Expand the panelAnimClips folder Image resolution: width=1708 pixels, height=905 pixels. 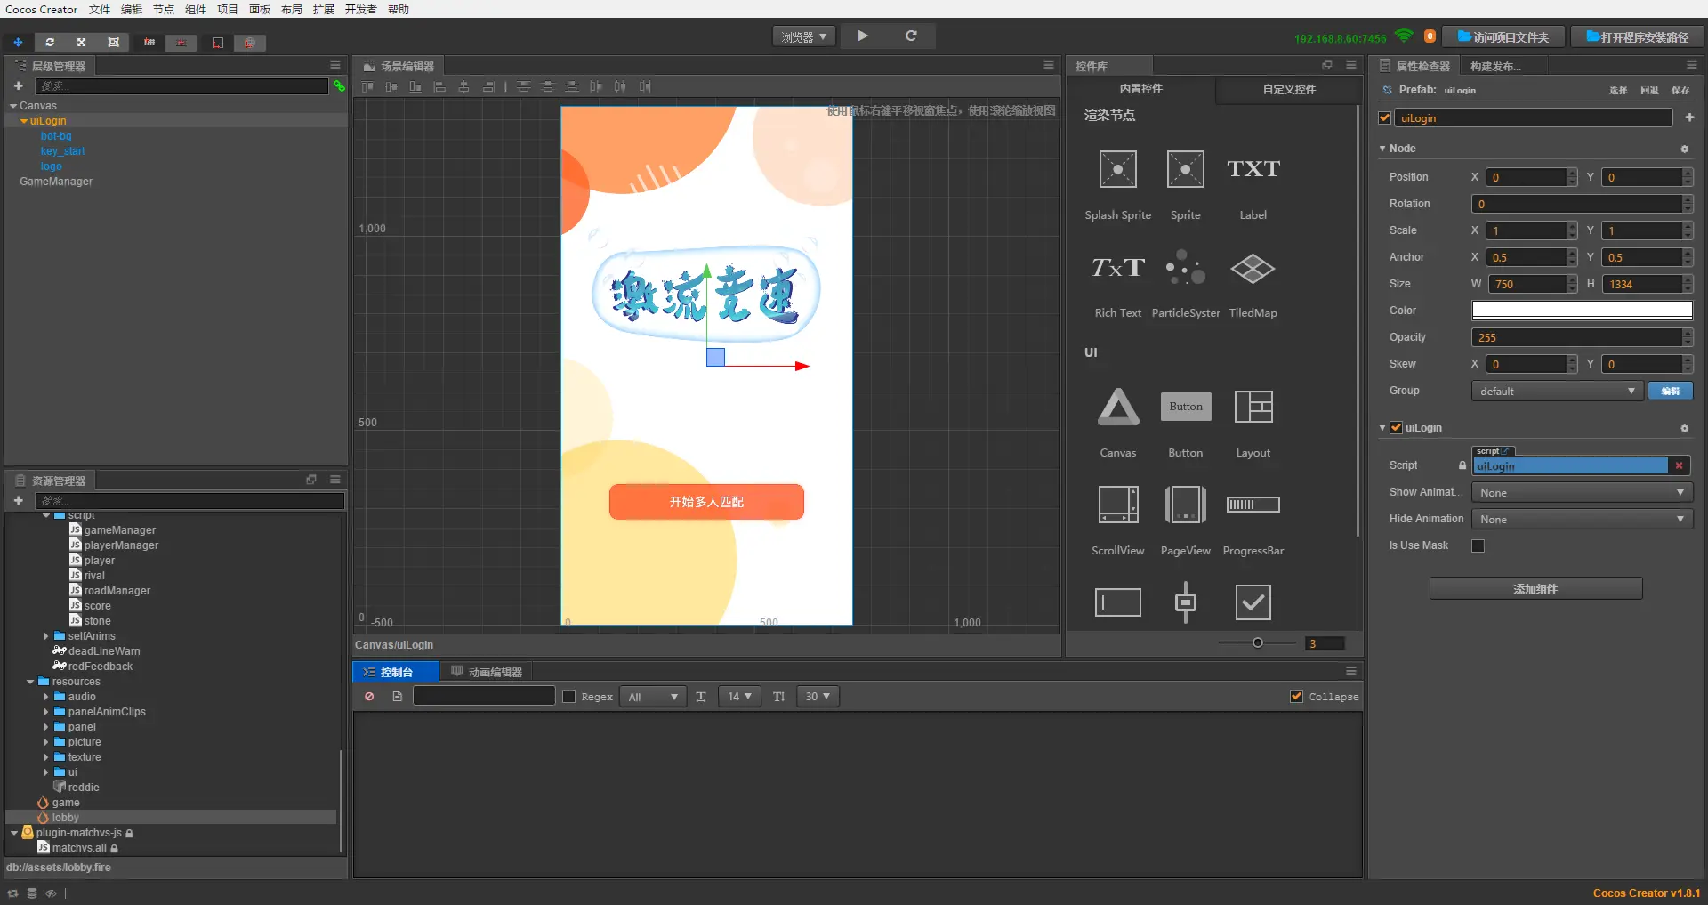[46, 712]
